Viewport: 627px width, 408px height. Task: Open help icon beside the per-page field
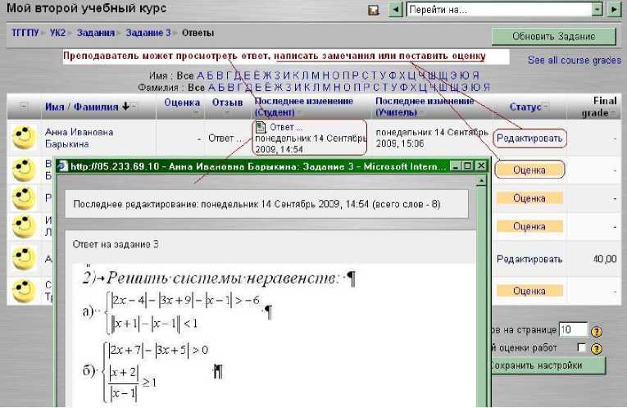[597, 330]
